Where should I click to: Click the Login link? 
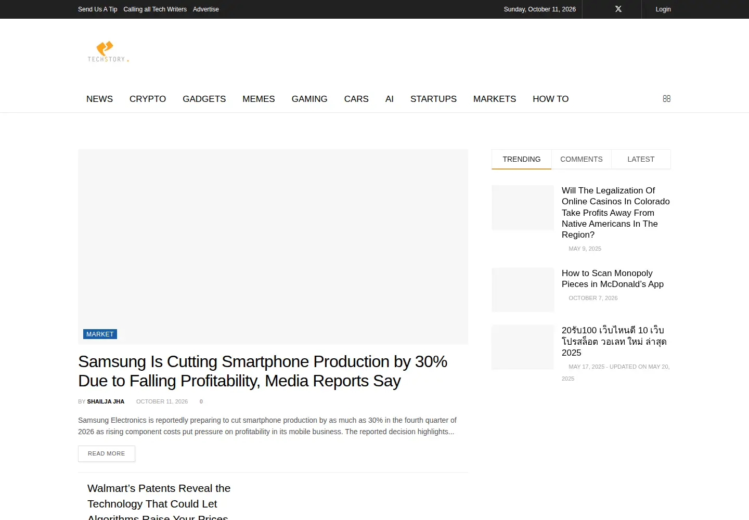(663, 9)
